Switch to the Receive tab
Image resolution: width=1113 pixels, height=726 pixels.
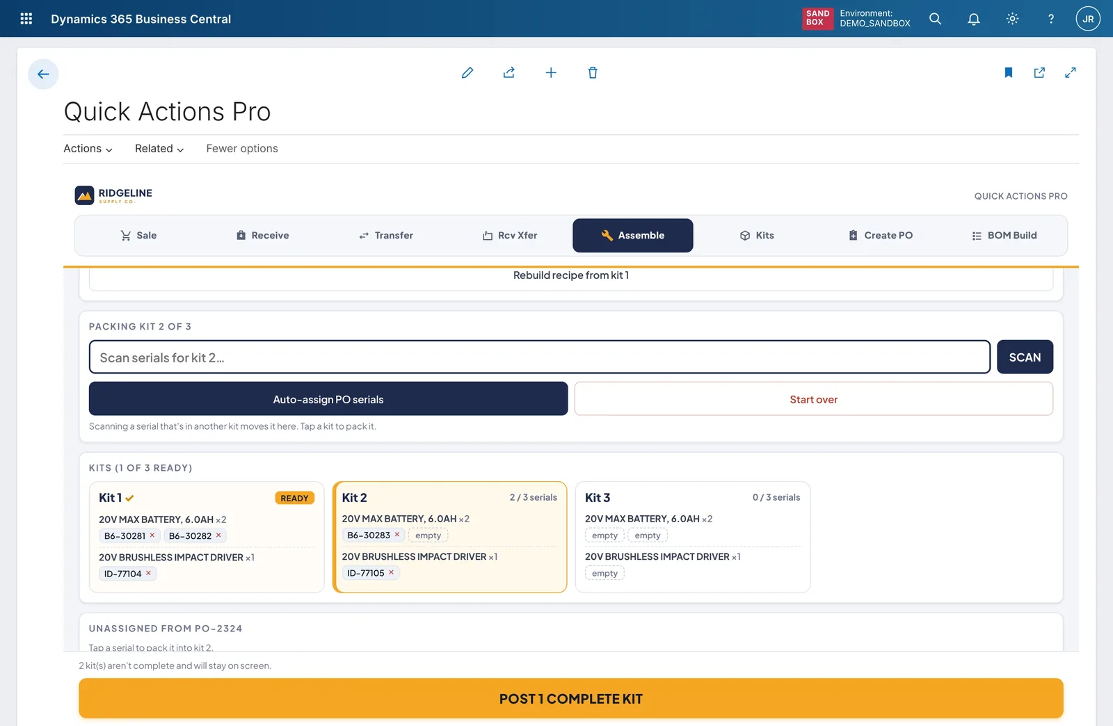[262, 236]
